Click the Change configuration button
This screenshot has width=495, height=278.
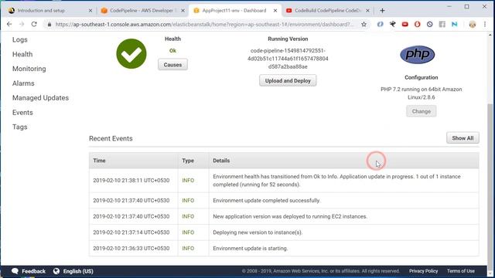(x=421, y=111)
